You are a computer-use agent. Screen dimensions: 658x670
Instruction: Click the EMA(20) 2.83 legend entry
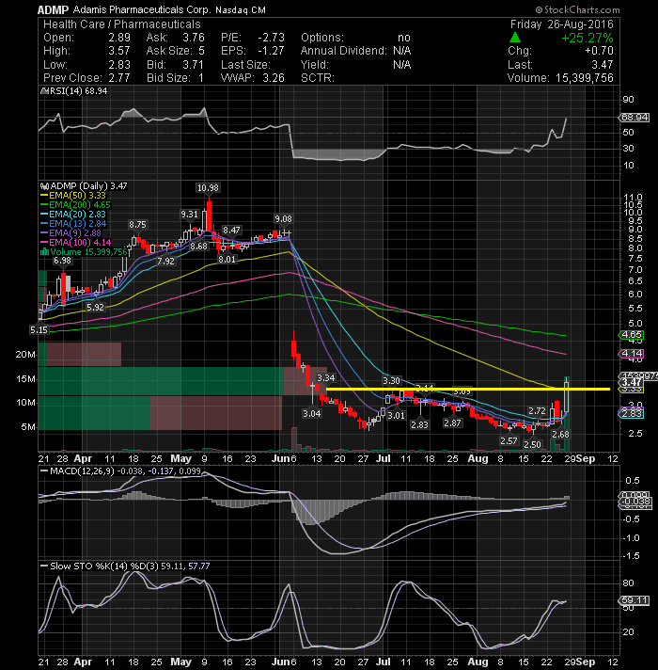[73, 214]
